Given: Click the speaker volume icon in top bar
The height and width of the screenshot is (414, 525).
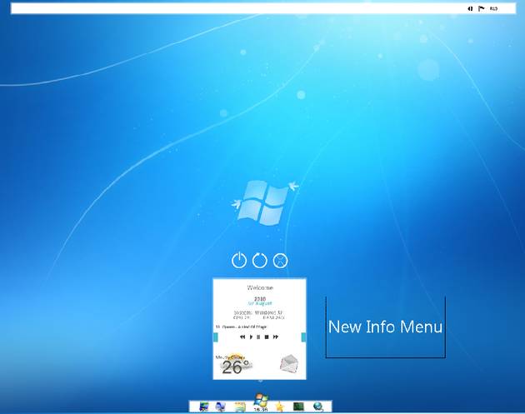Looking at the screenshot, I should (x=470, y=8).
